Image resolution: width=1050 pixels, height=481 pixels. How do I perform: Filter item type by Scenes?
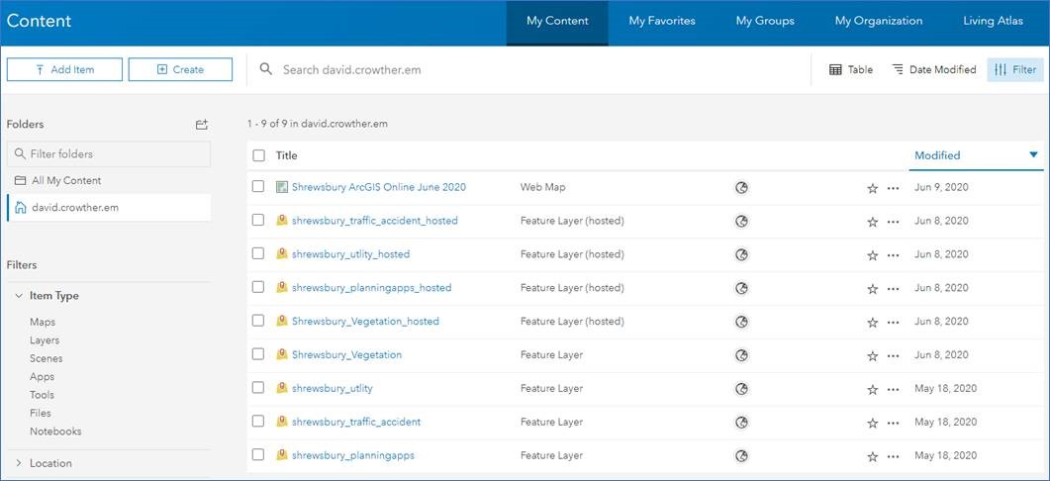[x=47, y=358]
